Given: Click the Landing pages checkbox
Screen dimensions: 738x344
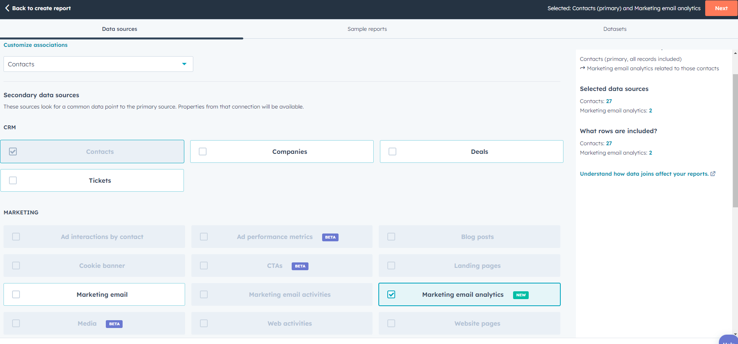Looking at the screenshot, I should [x=391, y=266].
